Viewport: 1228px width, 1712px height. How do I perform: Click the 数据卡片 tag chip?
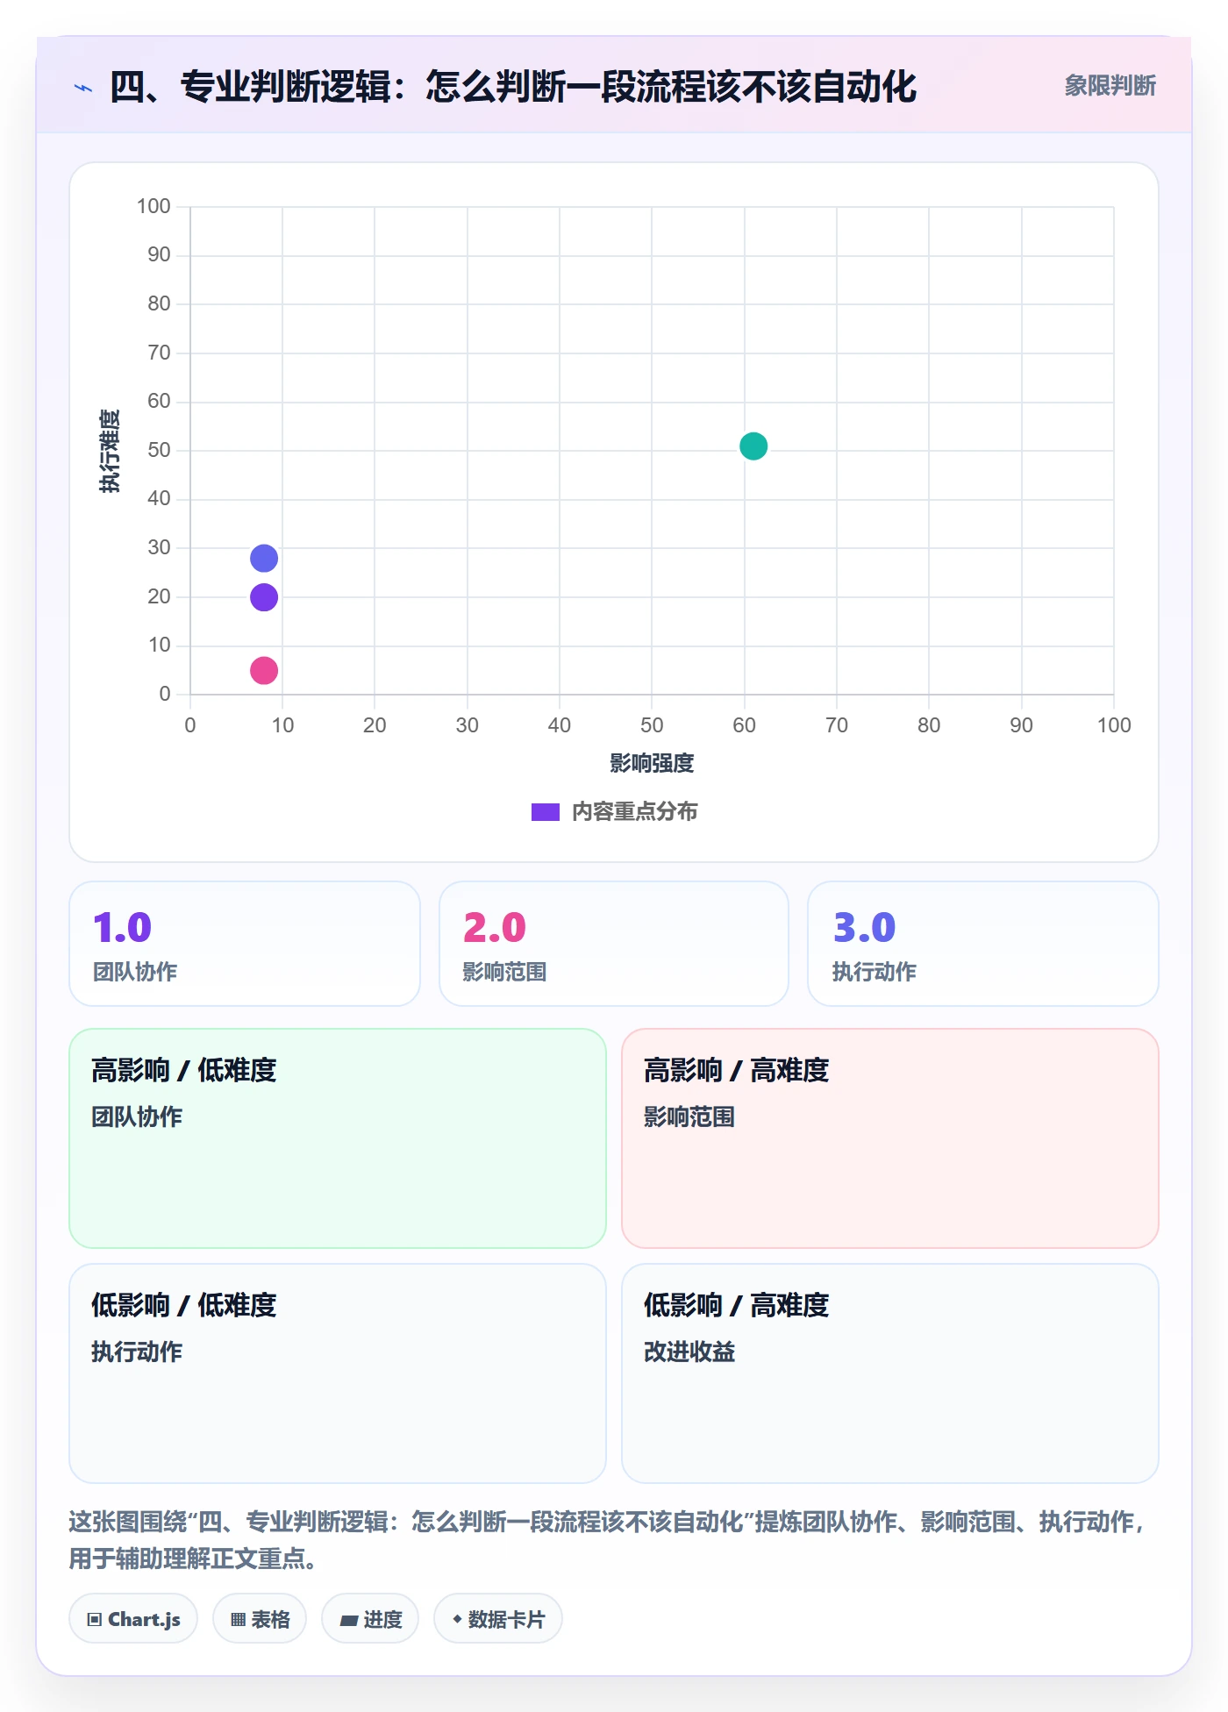click(x=498, y=1618)
